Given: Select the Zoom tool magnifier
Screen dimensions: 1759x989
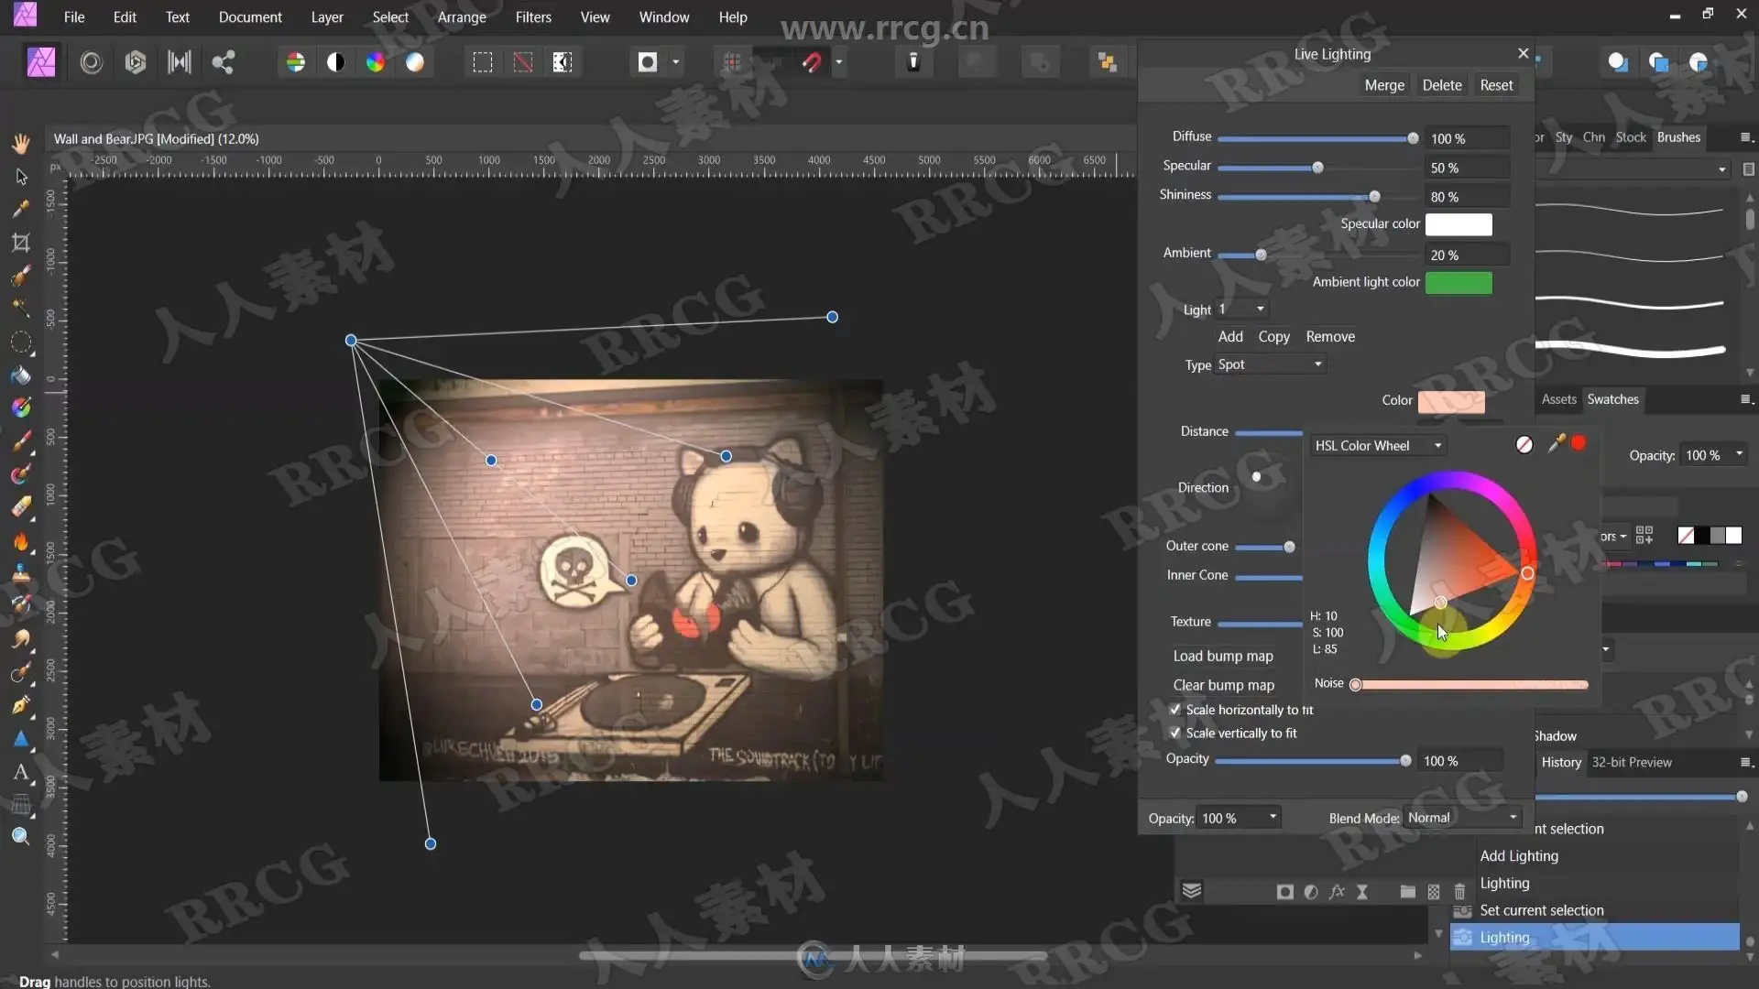Looking at the screenshot, I should pos(20,836).
